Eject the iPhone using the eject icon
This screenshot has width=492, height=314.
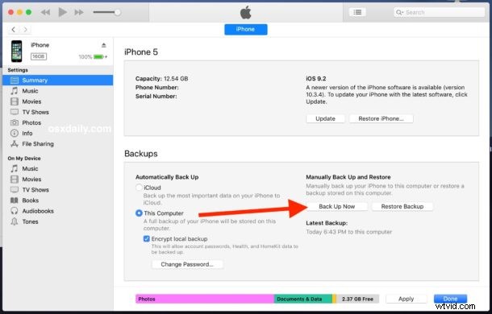click(104, 45)
